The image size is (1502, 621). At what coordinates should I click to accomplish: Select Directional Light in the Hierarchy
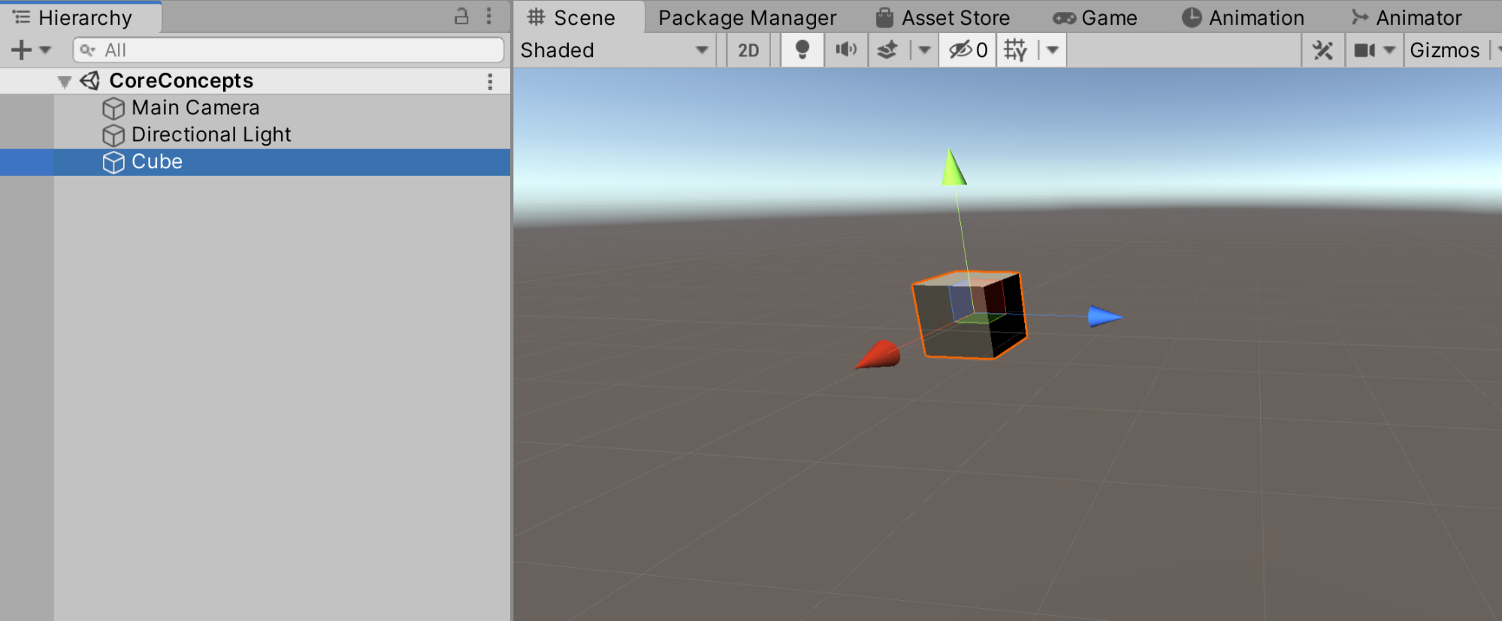[x=211, y=134]
